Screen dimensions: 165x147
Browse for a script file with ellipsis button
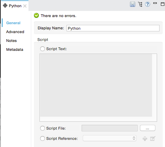[x=148, y=128]
